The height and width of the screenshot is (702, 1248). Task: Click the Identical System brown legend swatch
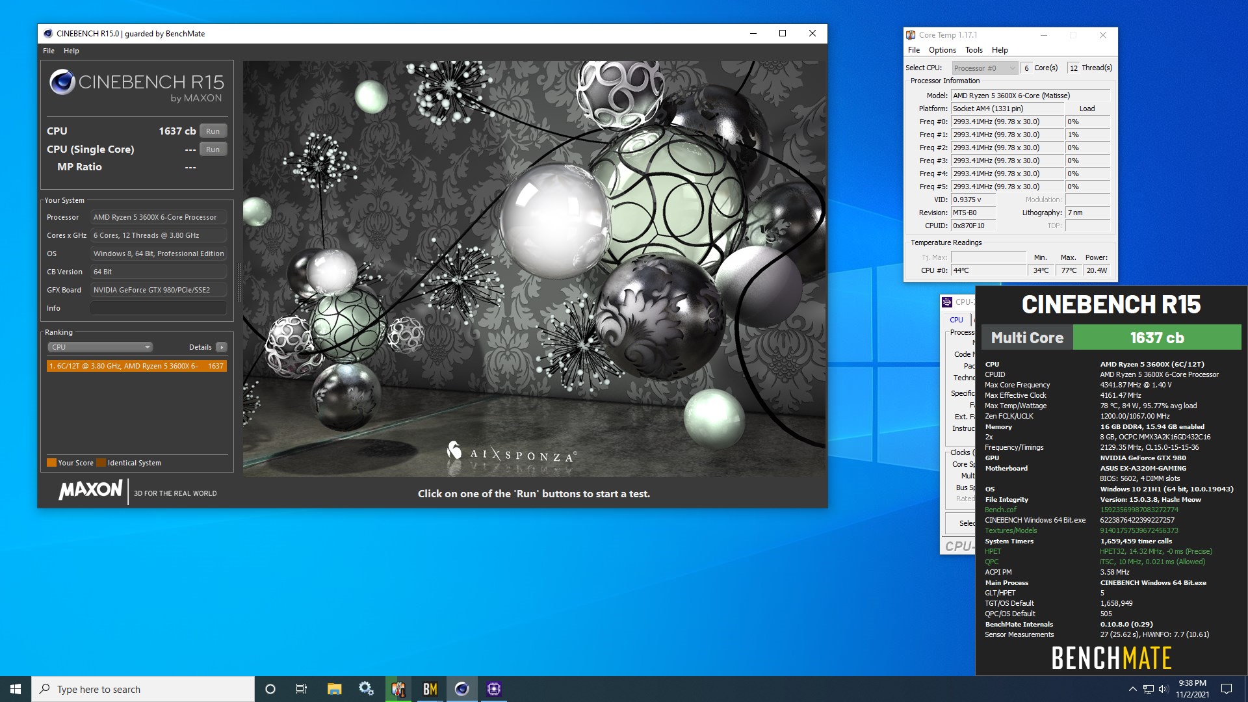101,463
